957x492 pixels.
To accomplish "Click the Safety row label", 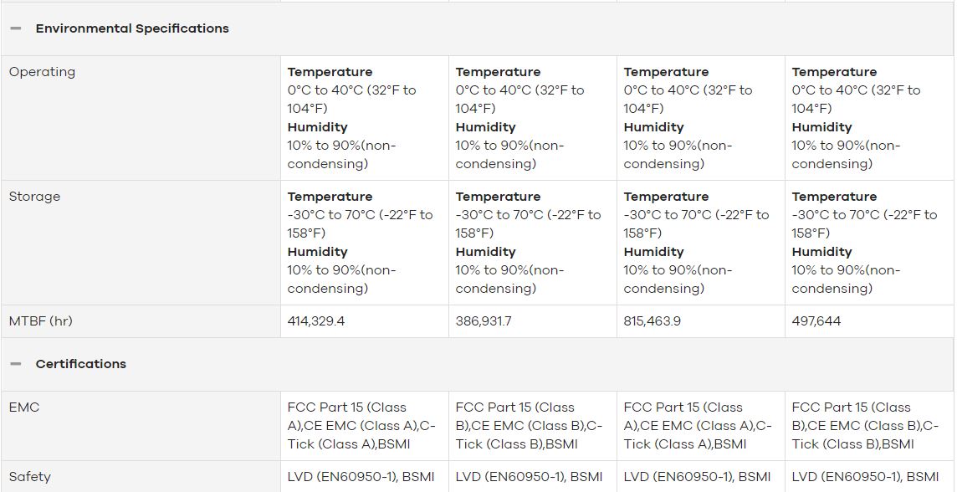I will click(29, 477).
